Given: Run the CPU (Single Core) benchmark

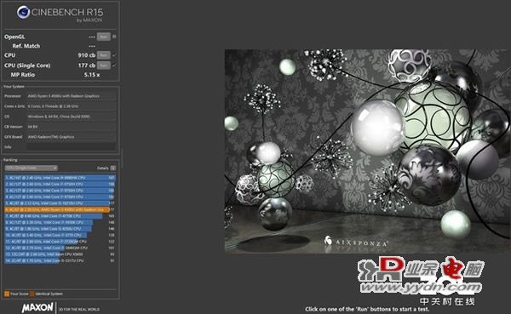Looking at the screenshot, I should pos(104,66).
